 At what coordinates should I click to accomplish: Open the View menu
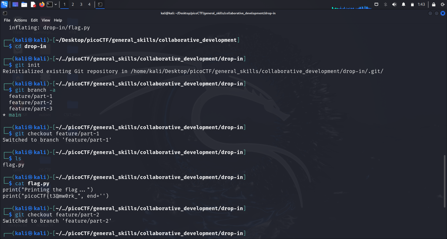pyautogui.click(x=46, y=20)
